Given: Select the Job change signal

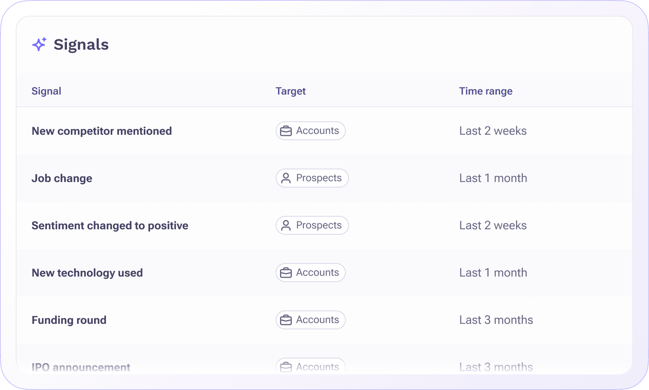Looking at the screenshot, I should point(62,178).
